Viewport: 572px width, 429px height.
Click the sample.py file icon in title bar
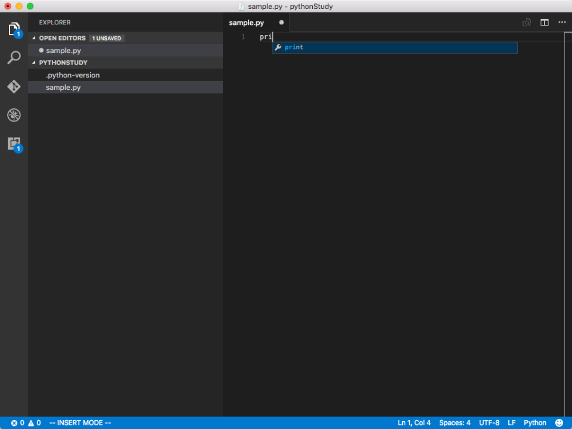coord(241,6)
